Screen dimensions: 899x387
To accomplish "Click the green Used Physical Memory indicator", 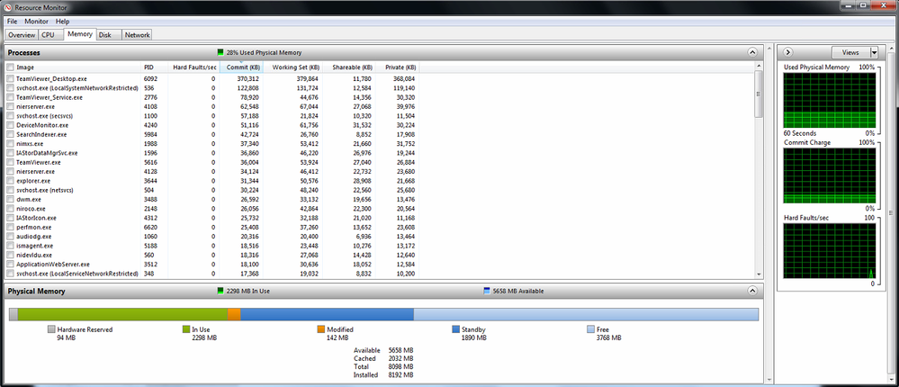I will point(220,52).
